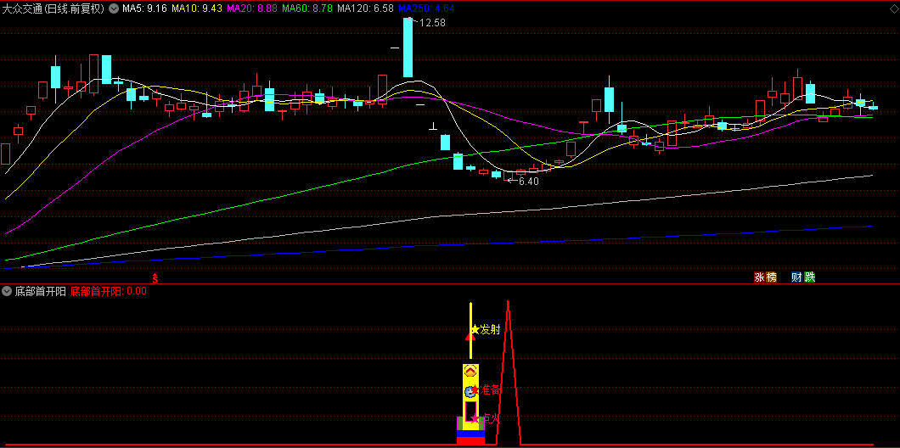
Task: Click the red $ dividend marker
Action: [x=155, y=277]
